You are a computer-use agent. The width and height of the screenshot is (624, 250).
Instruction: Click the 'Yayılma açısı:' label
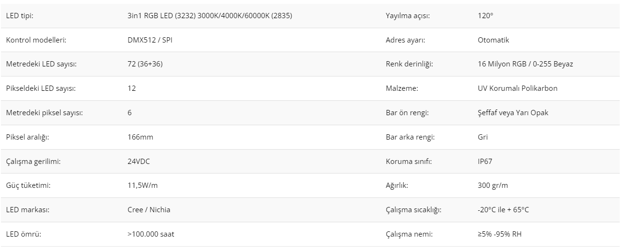408,16
